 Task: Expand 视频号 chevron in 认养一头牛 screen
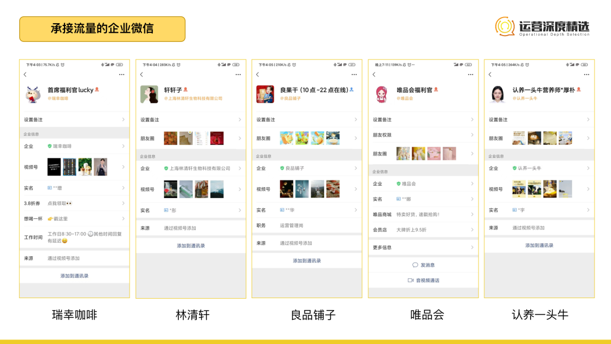click(x=588, y=189)
